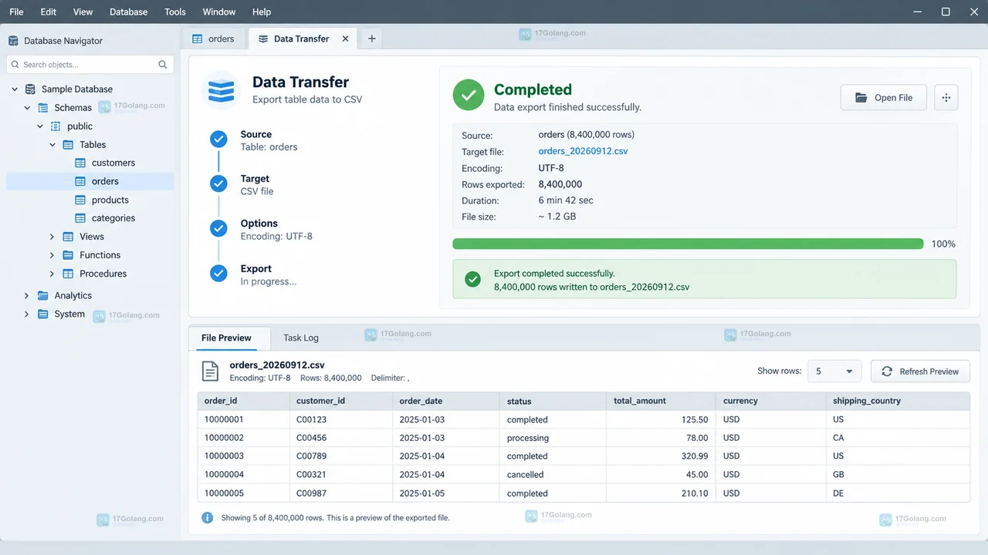Click the Refresh Preview button
This screenshot has height=555, width=988.
tap(920, 372)
